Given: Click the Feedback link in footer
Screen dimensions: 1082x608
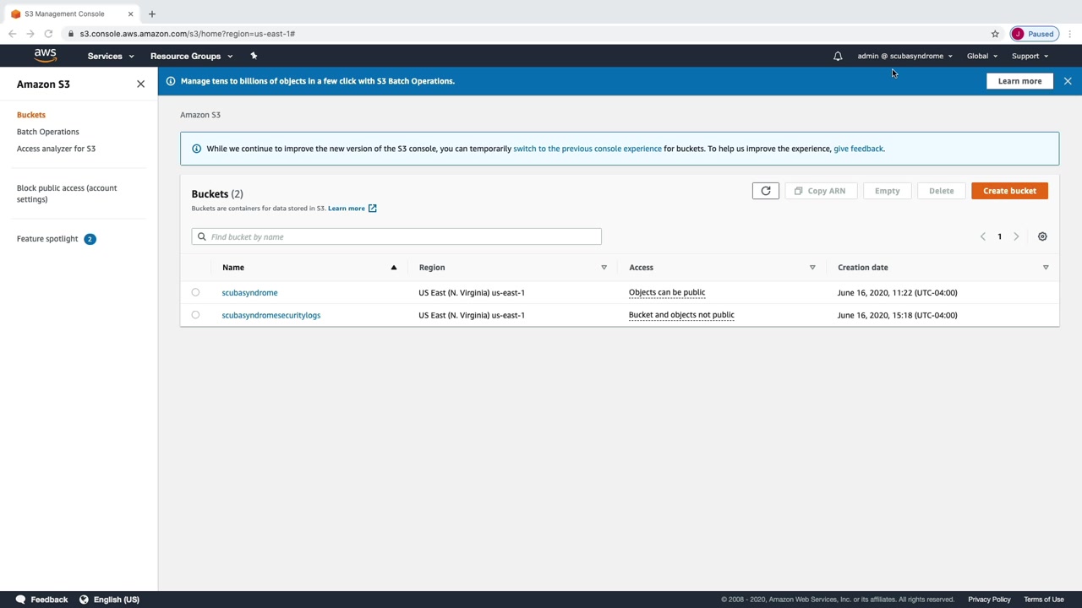Looking at the screenshot, I should tap(49, 600).
